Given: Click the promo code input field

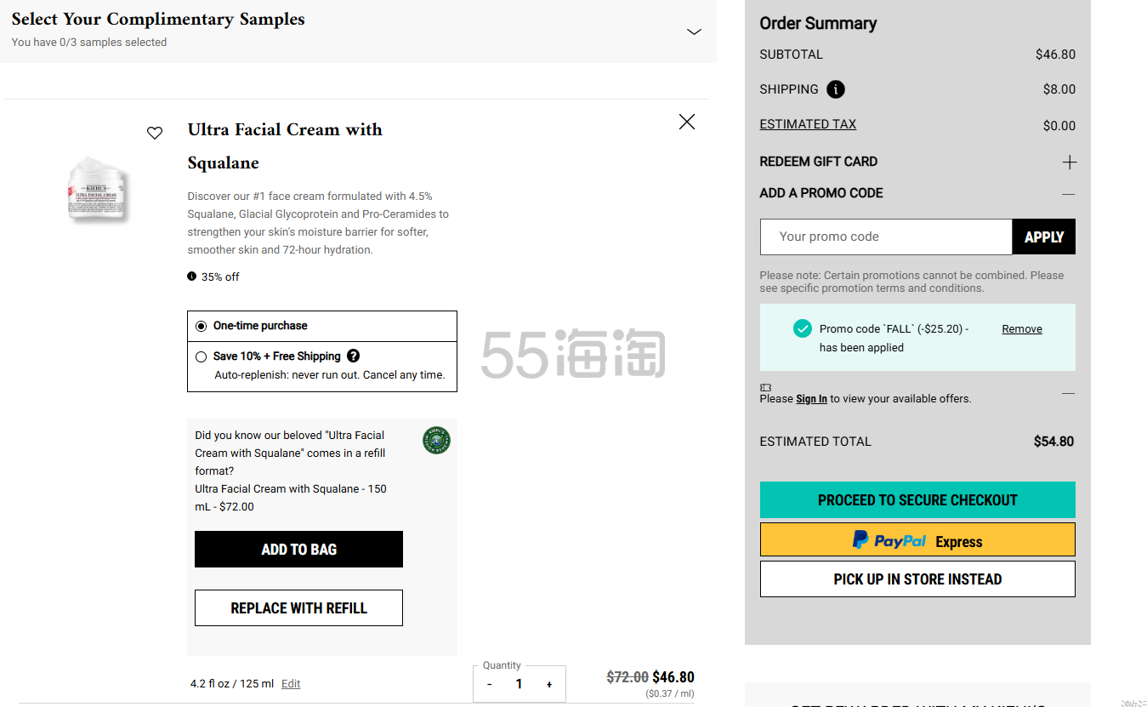Looking at the screenshot, I should tap(886, 237).
